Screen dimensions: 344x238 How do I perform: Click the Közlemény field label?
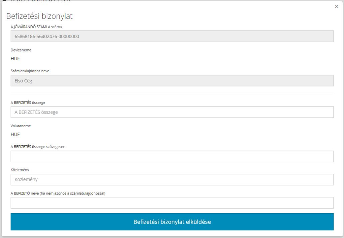tap(20, 170)
